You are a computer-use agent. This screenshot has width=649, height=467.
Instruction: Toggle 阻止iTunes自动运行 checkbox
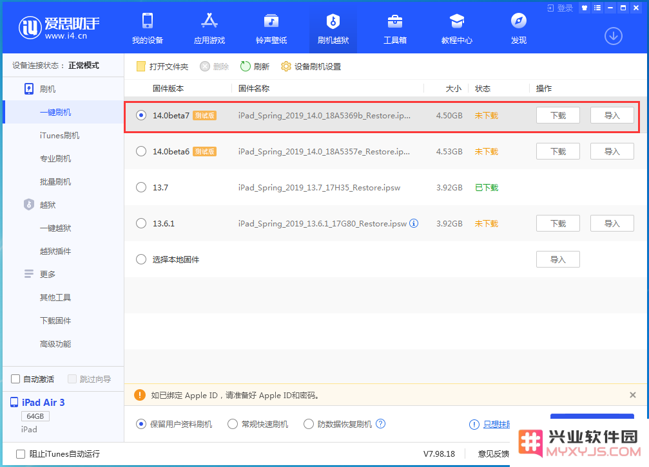[21, 453]
